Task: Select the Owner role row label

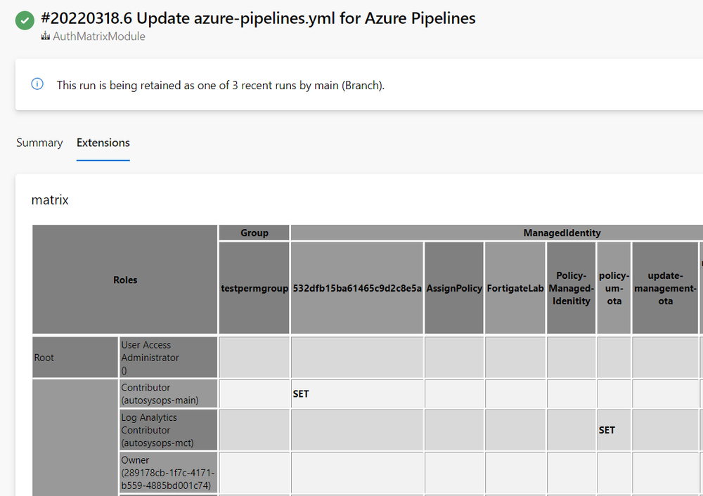Action: (x=168, y=475)
